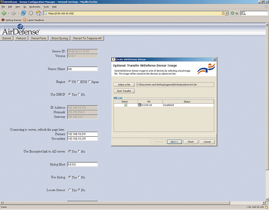Disable encrypted link to AD server (No)
The height and width of the screenshot is (210, 269).
tap(79, 151)
